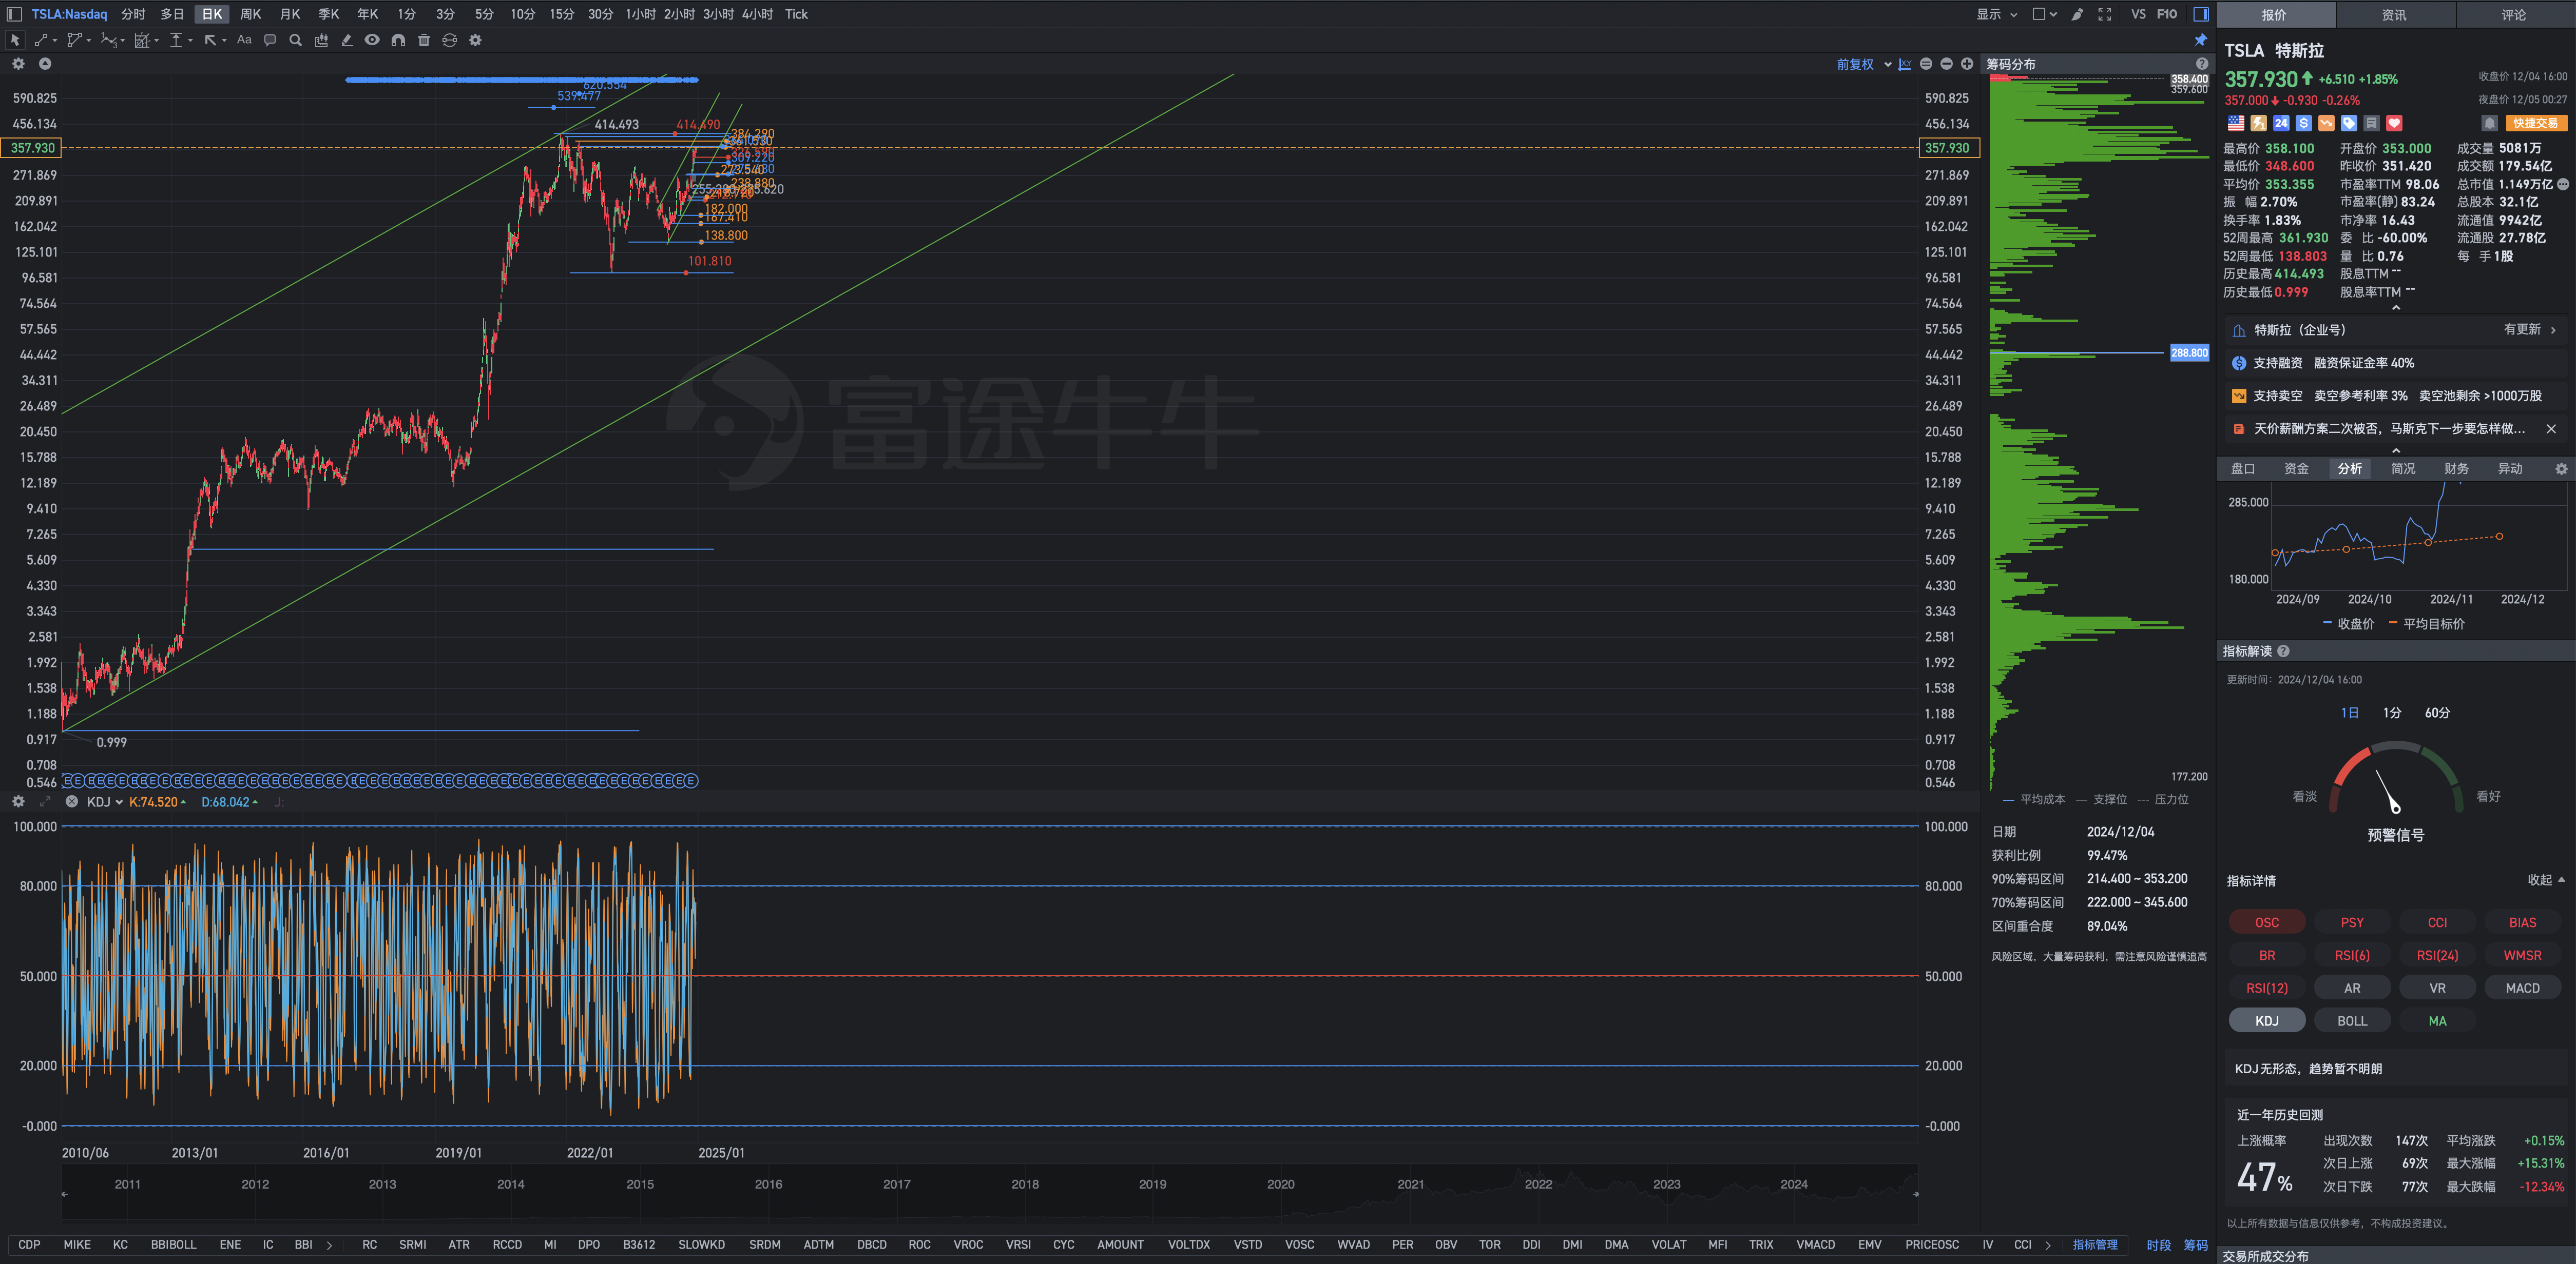Toggle drawings visibility eye icon
2576x1264 pixels.
pos(372,40)
